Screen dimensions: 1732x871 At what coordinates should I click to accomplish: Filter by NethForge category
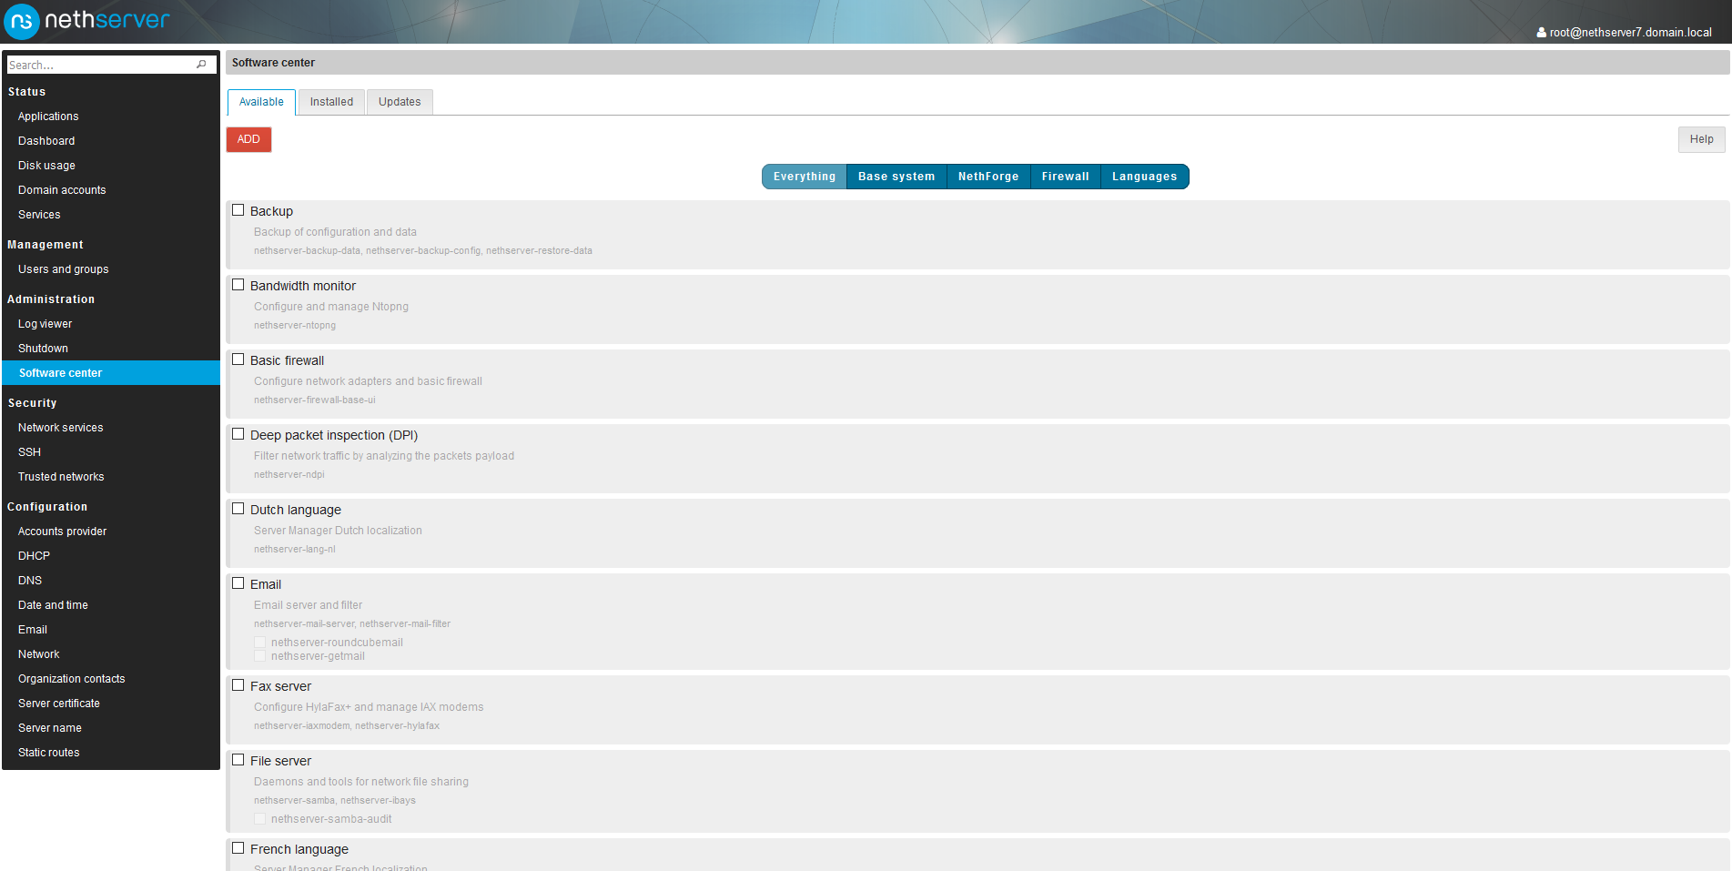click(988, 177)
